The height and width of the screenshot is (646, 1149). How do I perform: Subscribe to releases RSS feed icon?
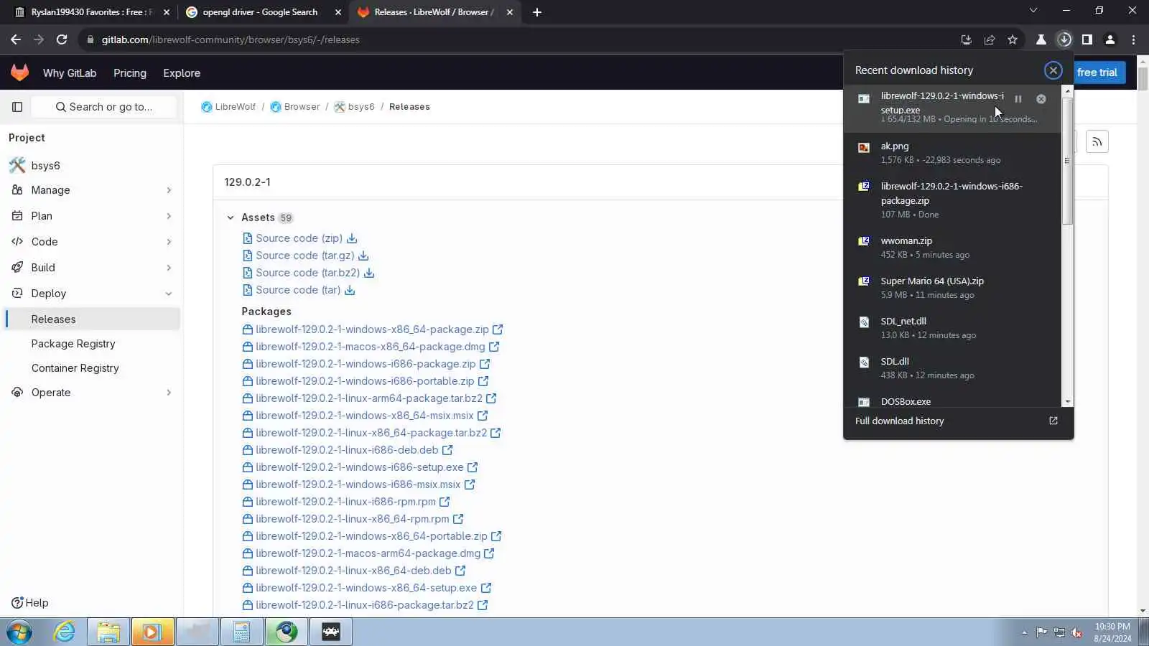coord(1097,142)
